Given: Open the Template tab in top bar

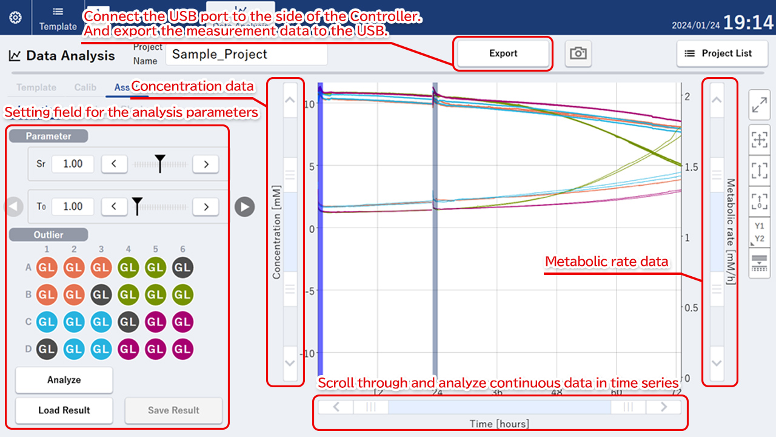Looking at the screenshot, I should 58,18.
